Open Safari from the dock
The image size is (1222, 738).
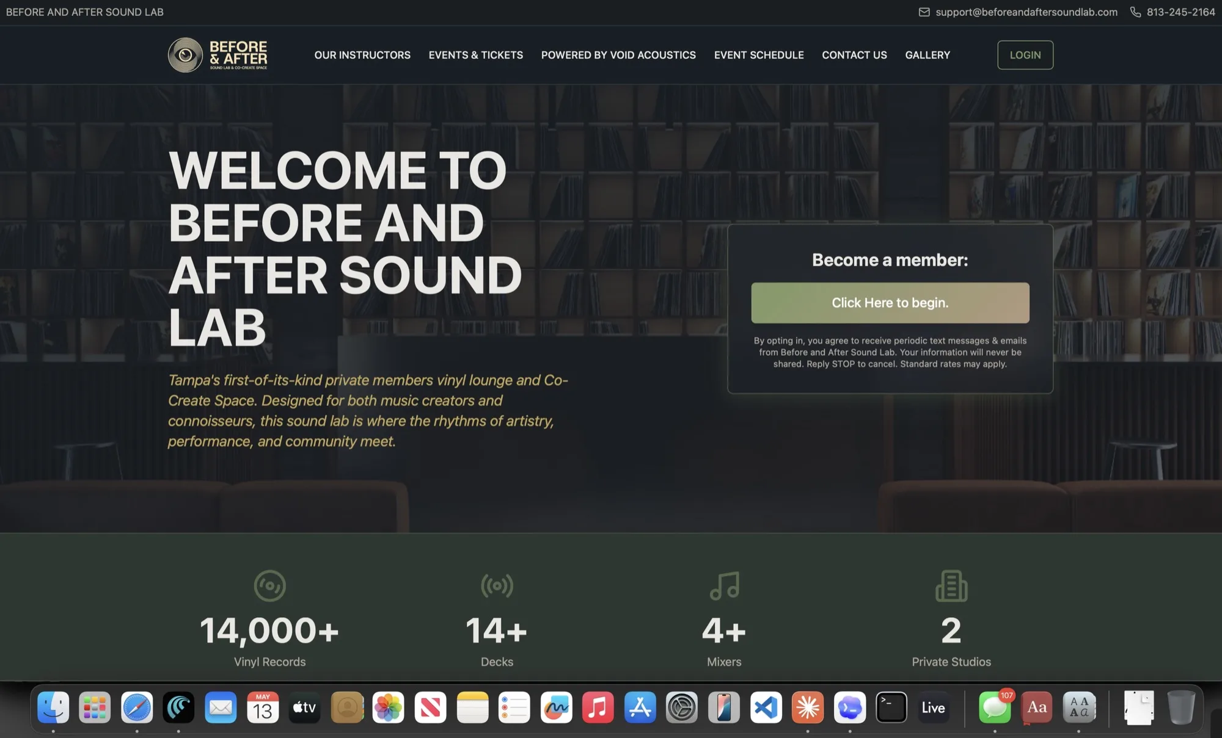coord(137,707)
